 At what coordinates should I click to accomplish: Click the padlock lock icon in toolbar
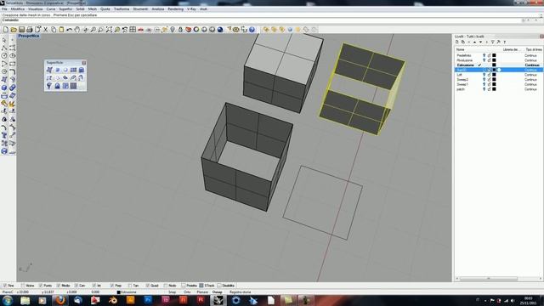[x=180, y=30]
